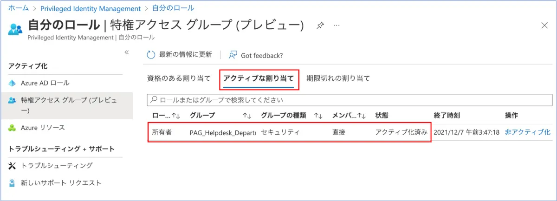Click 直接 membership cell
Viewport: 557px width, 201px height.
click(339, 132)
